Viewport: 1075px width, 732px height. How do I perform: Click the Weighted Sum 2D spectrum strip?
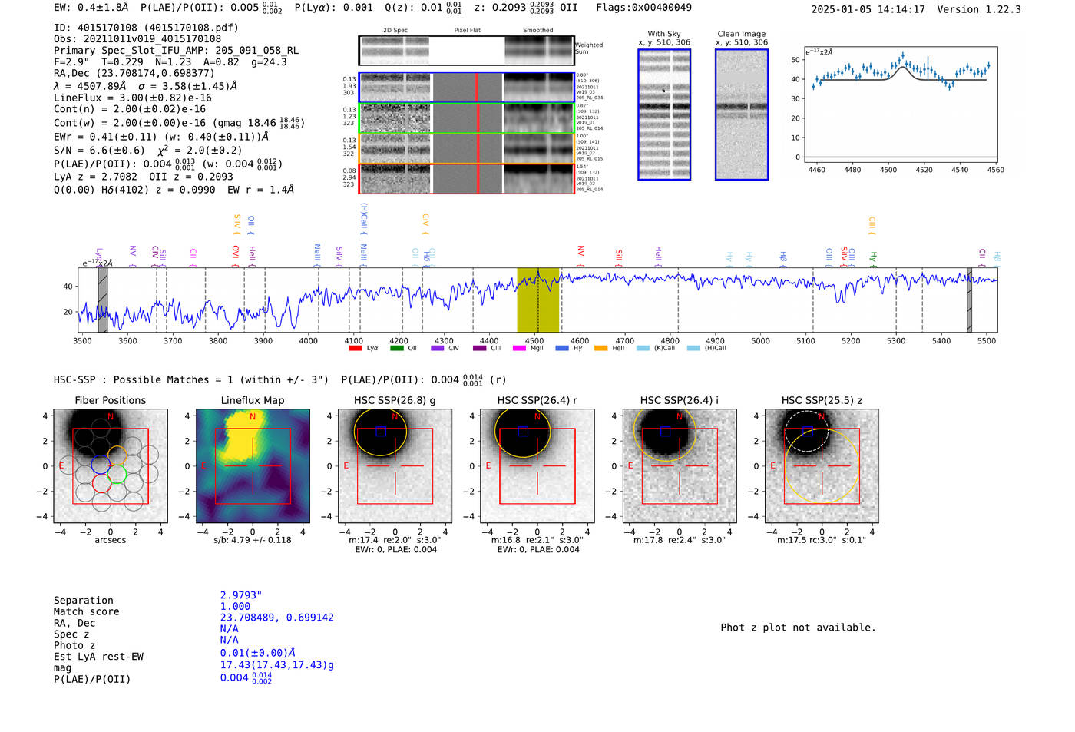coord(466,51)
